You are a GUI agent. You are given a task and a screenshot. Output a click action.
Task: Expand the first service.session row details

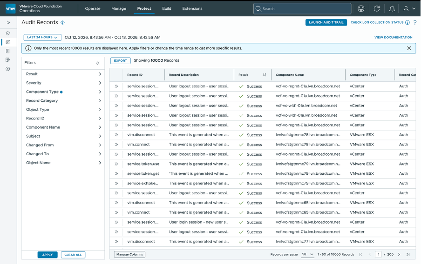tap(116, 86)
